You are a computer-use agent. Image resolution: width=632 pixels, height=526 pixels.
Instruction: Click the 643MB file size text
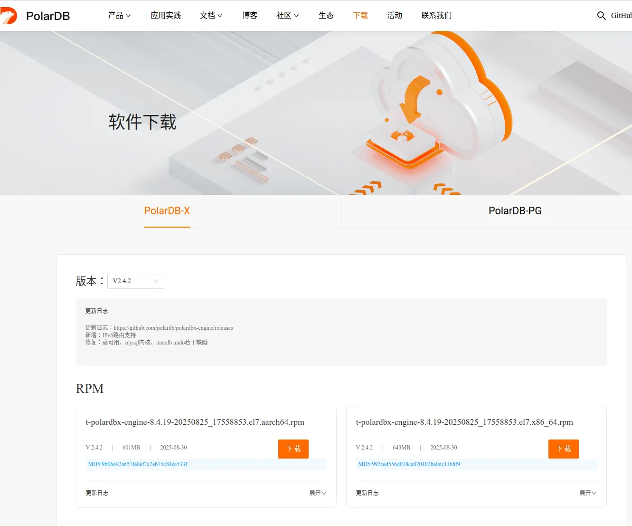pyautogui.click(x=401, y=448)
